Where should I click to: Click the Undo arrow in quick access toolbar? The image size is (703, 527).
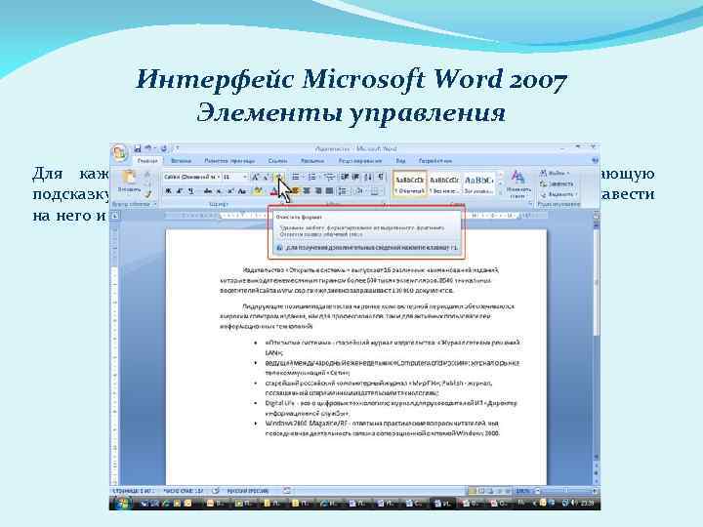(147, 148)
